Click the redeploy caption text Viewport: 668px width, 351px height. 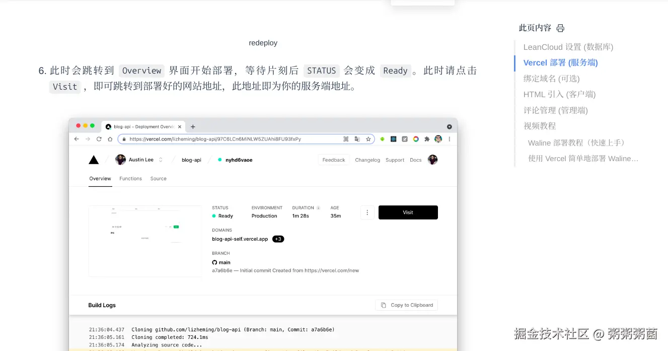tap(263, 43)
